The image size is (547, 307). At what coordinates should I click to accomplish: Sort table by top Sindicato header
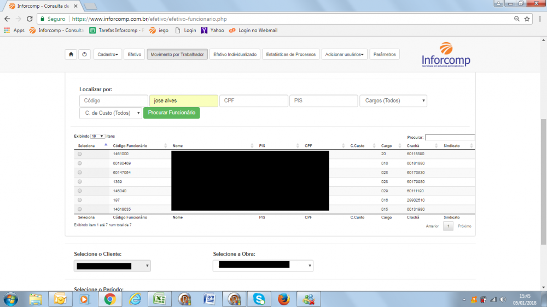click(x=451, y=146)
